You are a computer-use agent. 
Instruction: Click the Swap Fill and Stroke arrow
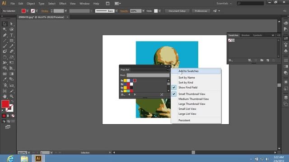12,101
